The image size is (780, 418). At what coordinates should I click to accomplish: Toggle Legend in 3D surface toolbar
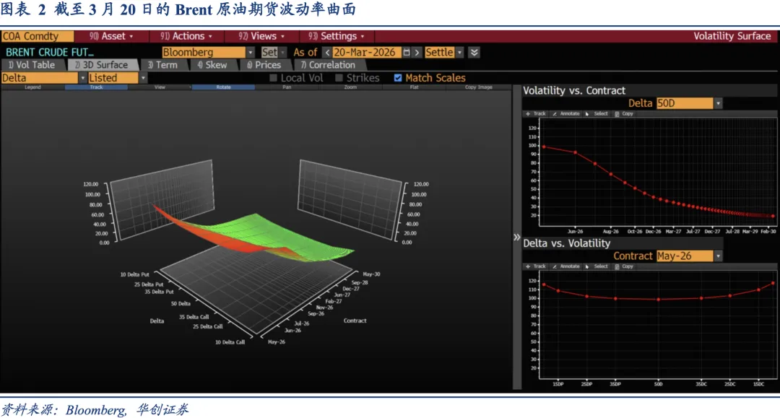[32, 87]
